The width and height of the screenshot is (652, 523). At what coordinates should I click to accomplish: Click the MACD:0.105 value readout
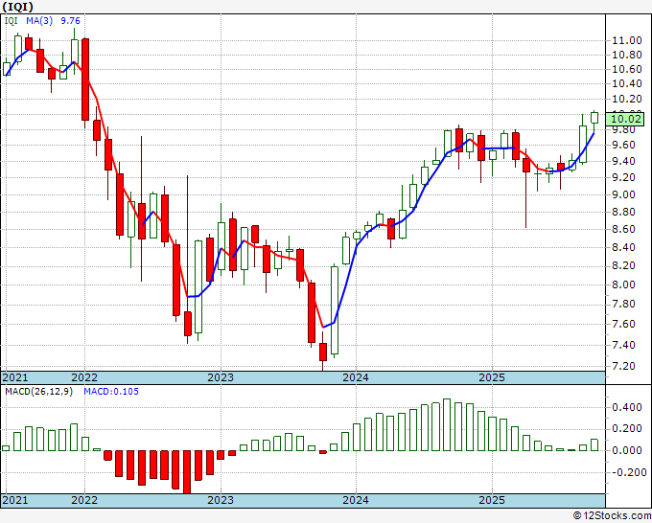111,392
